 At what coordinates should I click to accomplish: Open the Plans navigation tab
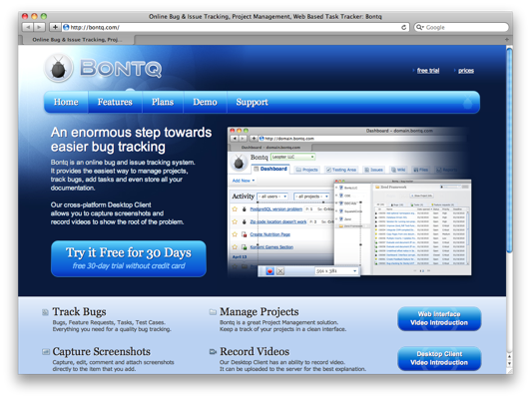[x=163, y=102]
